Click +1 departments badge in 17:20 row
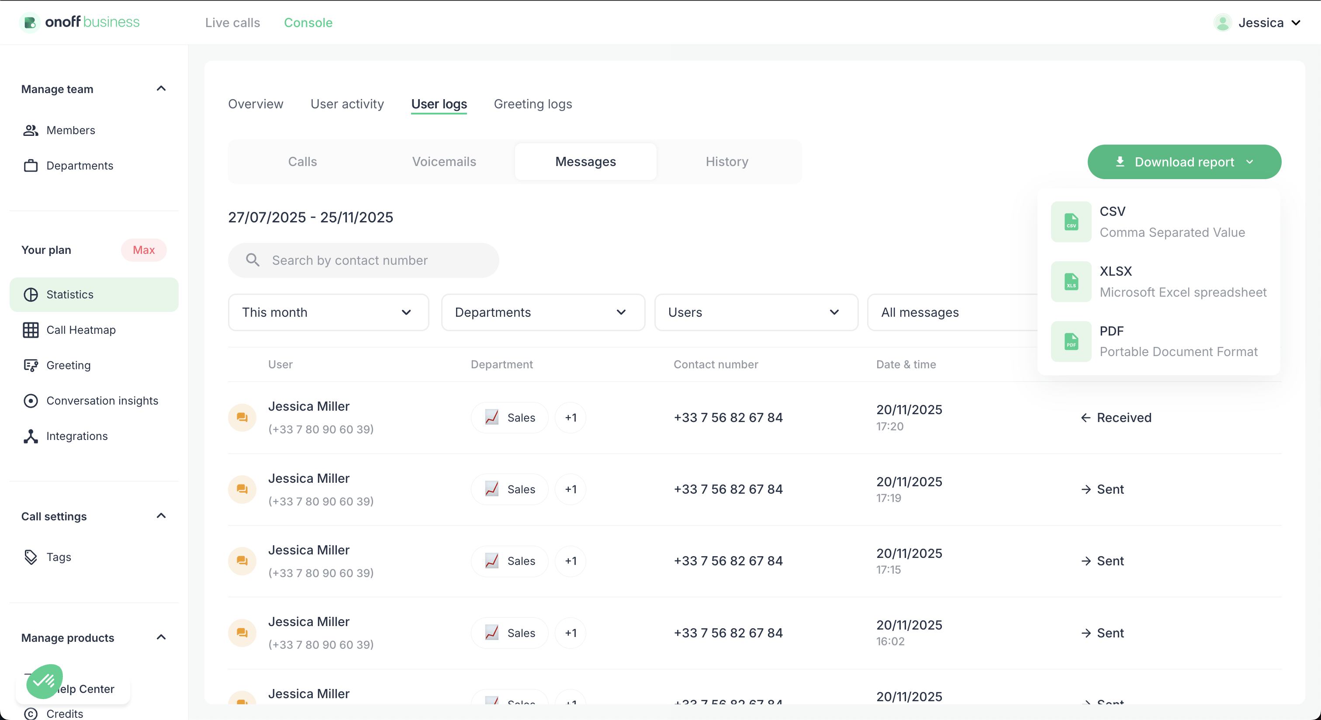The image size is (1321, 720). (571, 417)
